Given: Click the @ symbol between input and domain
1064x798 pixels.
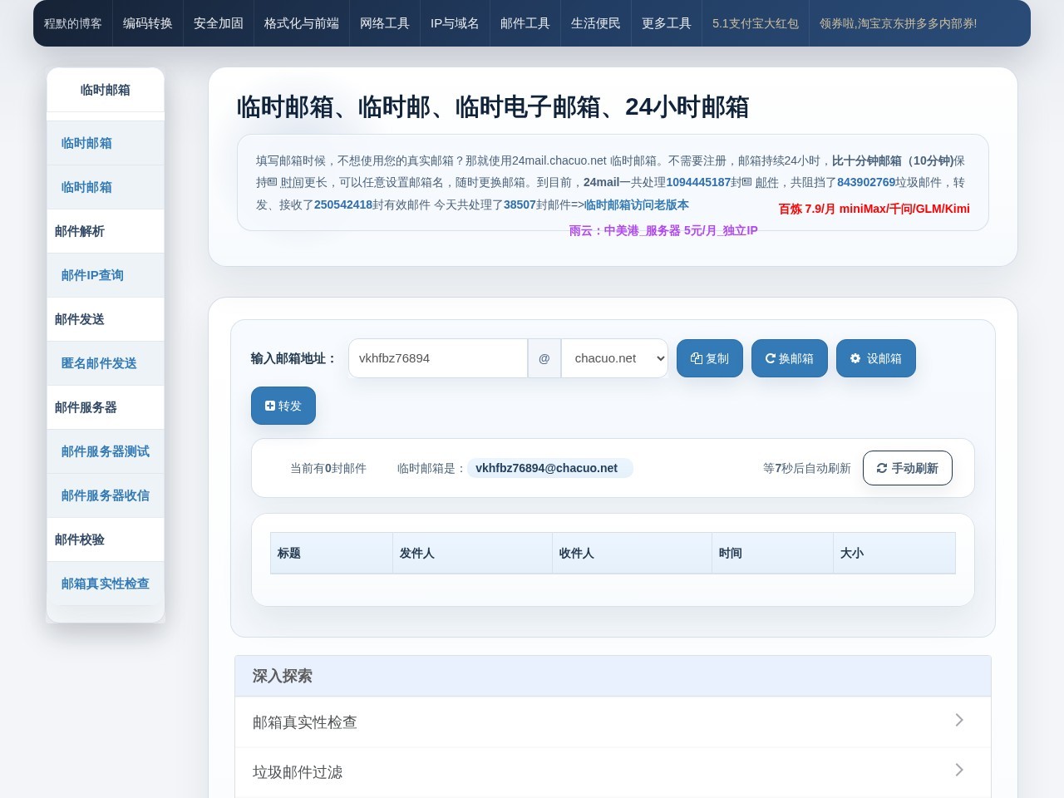Looking at the screenshot, I should pyautogui.click(x=544, y=358).
